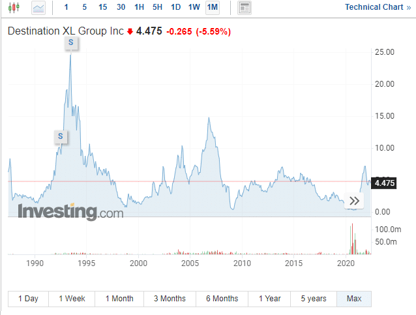Image resolution: width=416 pixels, height=315 pixels.
Task: Click the 2005 label on time axis
Action: (x=190, y=263)
